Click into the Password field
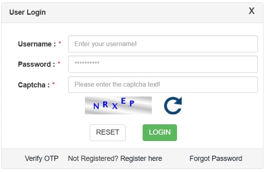This screenshot has height=172, width=265. pos(163,64)
